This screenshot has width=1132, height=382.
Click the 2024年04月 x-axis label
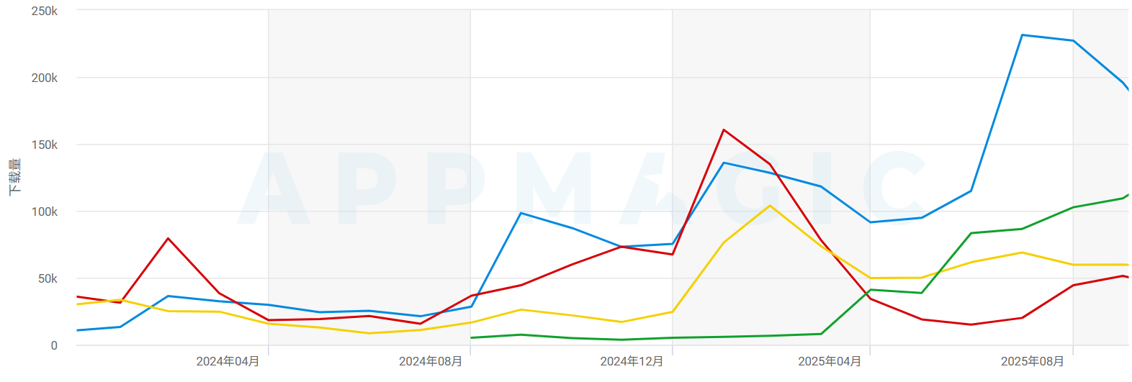[x=228, y=361]
